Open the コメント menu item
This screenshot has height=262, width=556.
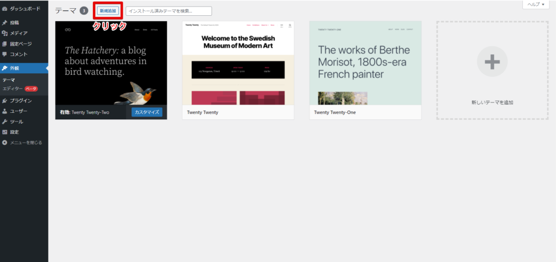(24, 55)
